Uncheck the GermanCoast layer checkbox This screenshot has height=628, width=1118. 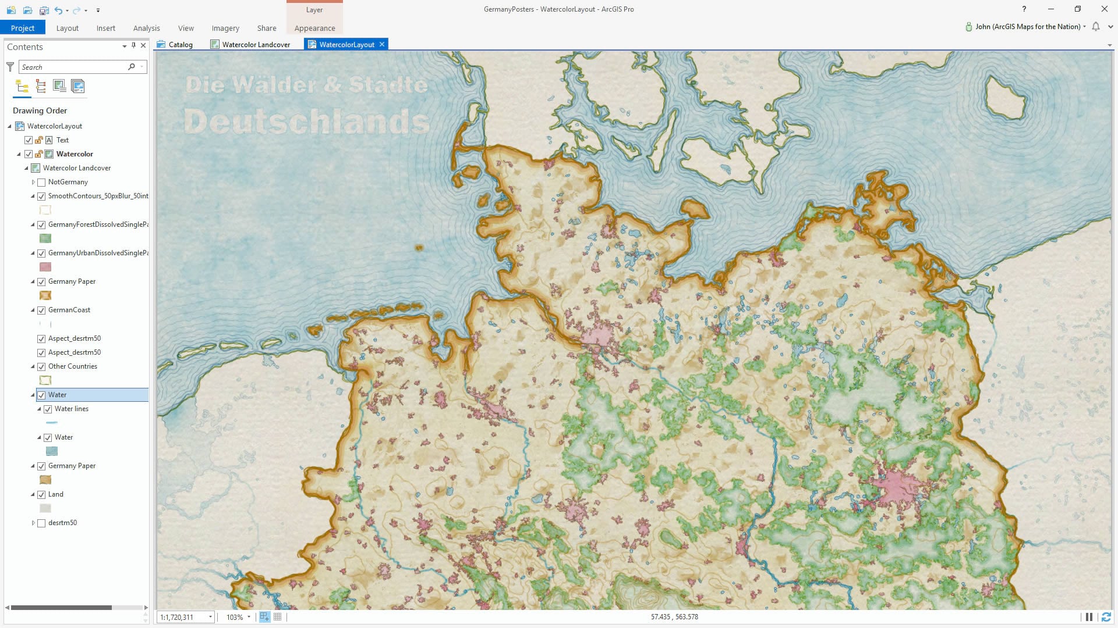41,311
